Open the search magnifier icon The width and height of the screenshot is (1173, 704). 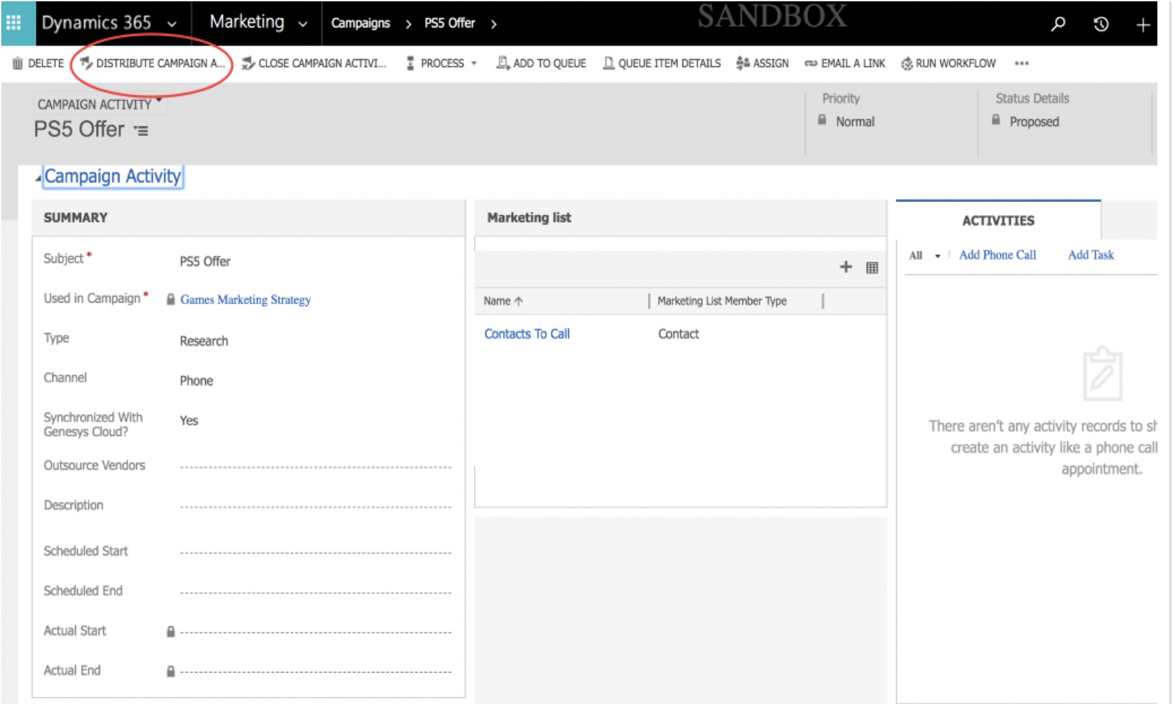[1059, 23]
